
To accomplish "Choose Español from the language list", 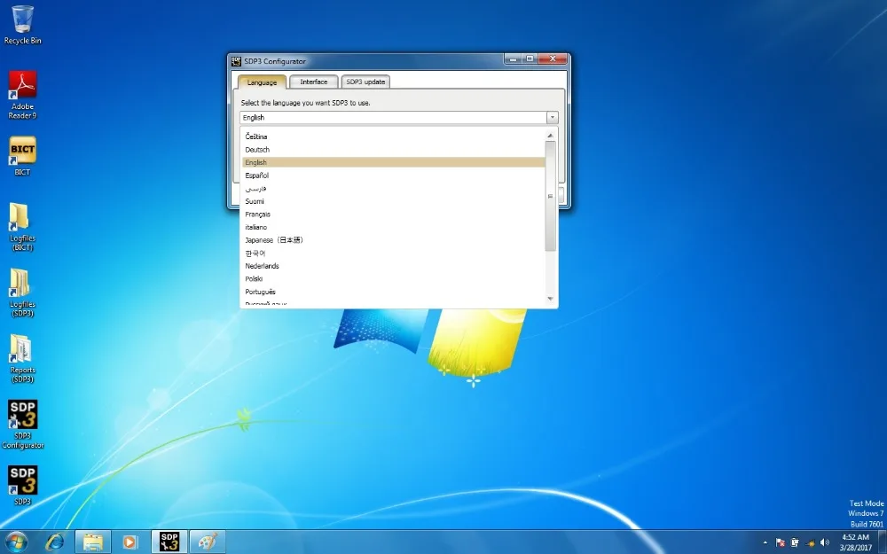I will coord(393,176).
